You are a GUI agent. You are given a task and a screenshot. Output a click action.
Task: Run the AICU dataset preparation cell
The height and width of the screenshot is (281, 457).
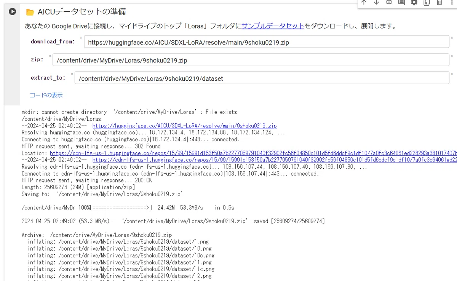click(12, 11)
